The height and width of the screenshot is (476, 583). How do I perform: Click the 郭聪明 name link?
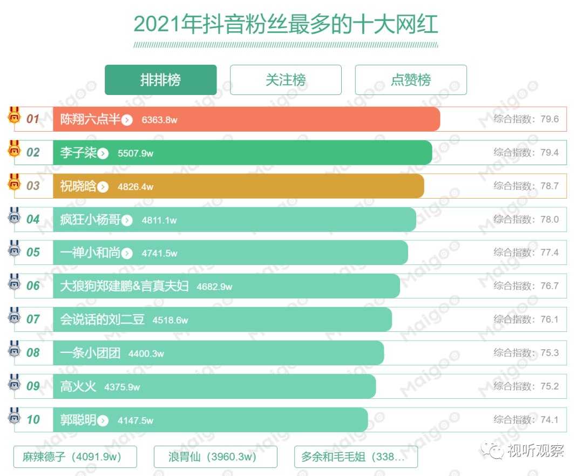pos(78,420)
